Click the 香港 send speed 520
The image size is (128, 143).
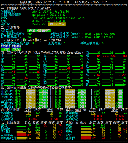click(x=38, y=126)
